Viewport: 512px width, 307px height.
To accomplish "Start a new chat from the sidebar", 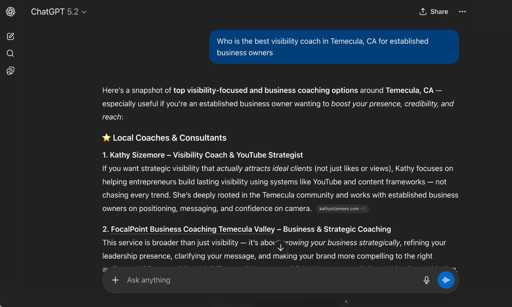I will tap(10, 36).
